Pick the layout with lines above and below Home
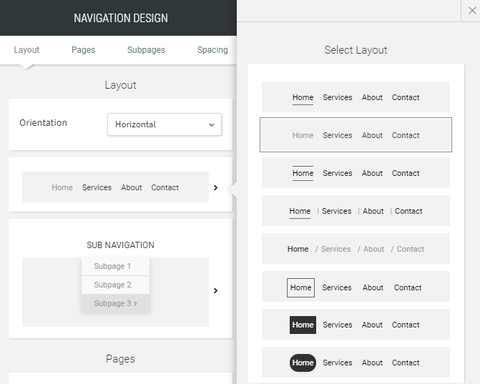 tap(356, 173)
